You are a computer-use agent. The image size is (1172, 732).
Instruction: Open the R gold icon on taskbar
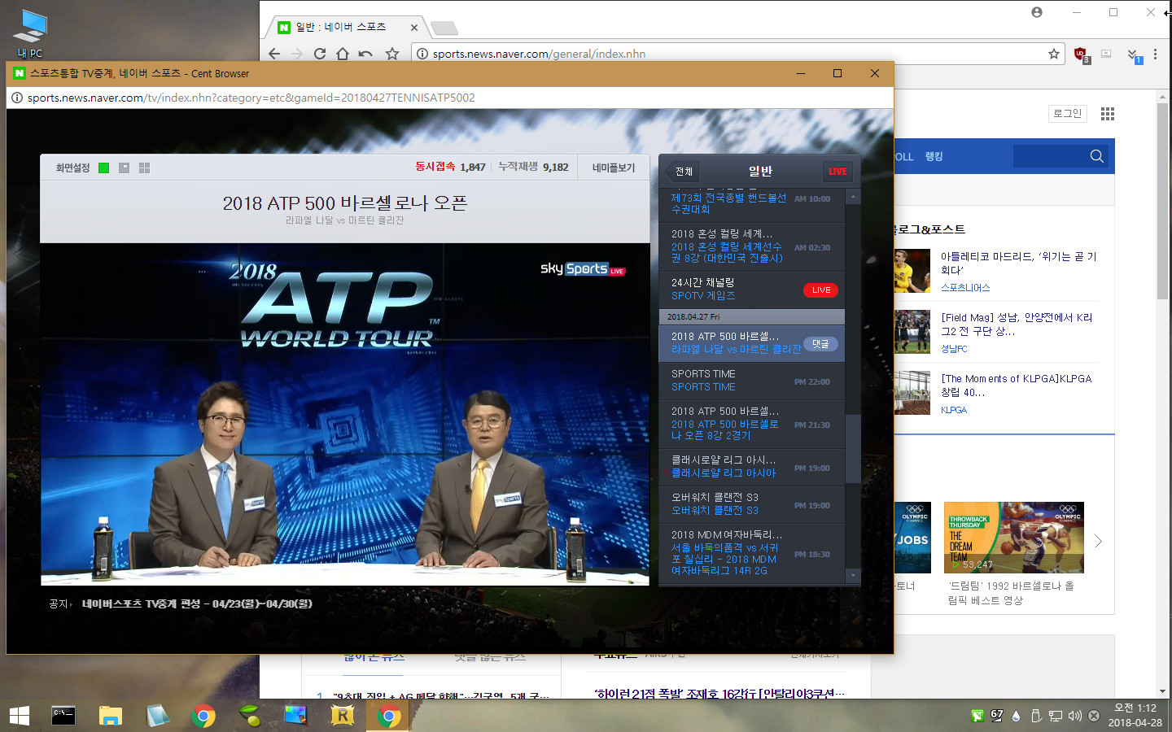[343, 716]
